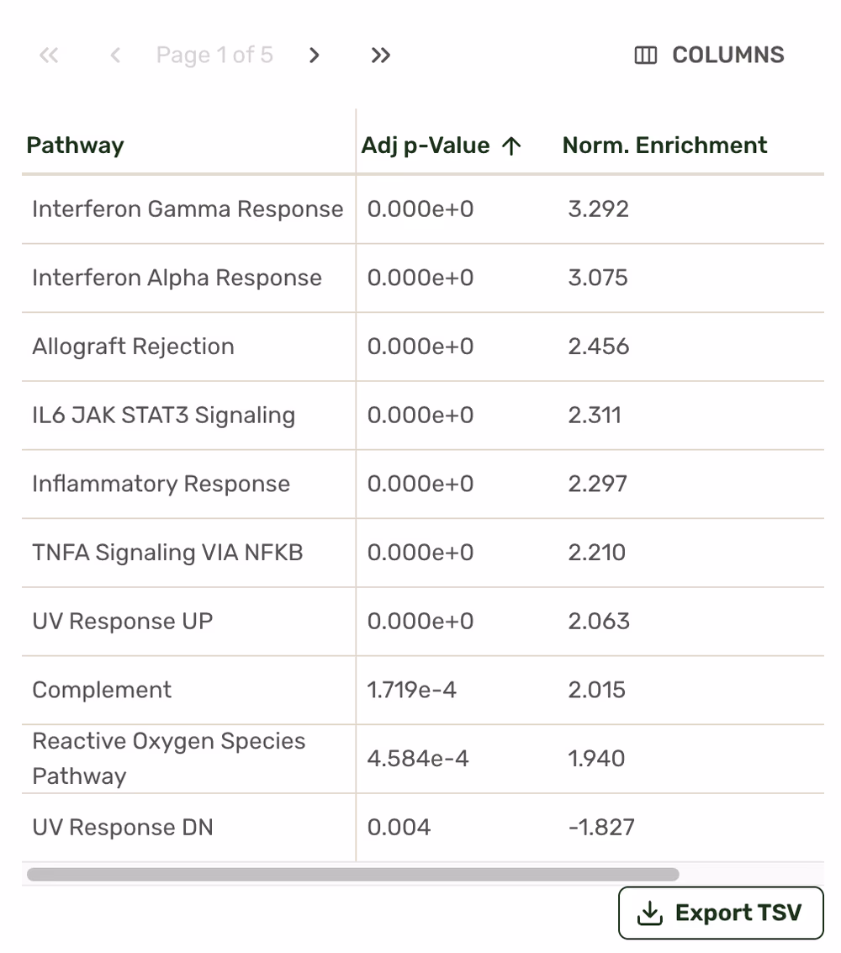The width and height of the screenshot is (841, 953).
Task: Click the previous page chevron
Action: pos(115,56)
